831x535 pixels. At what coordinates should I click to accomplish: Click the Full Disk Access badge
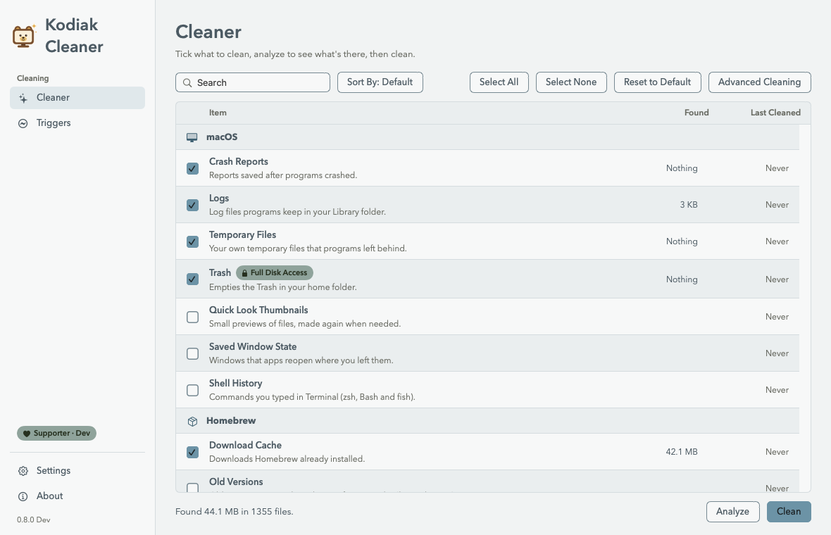click(x=275, y=273)
